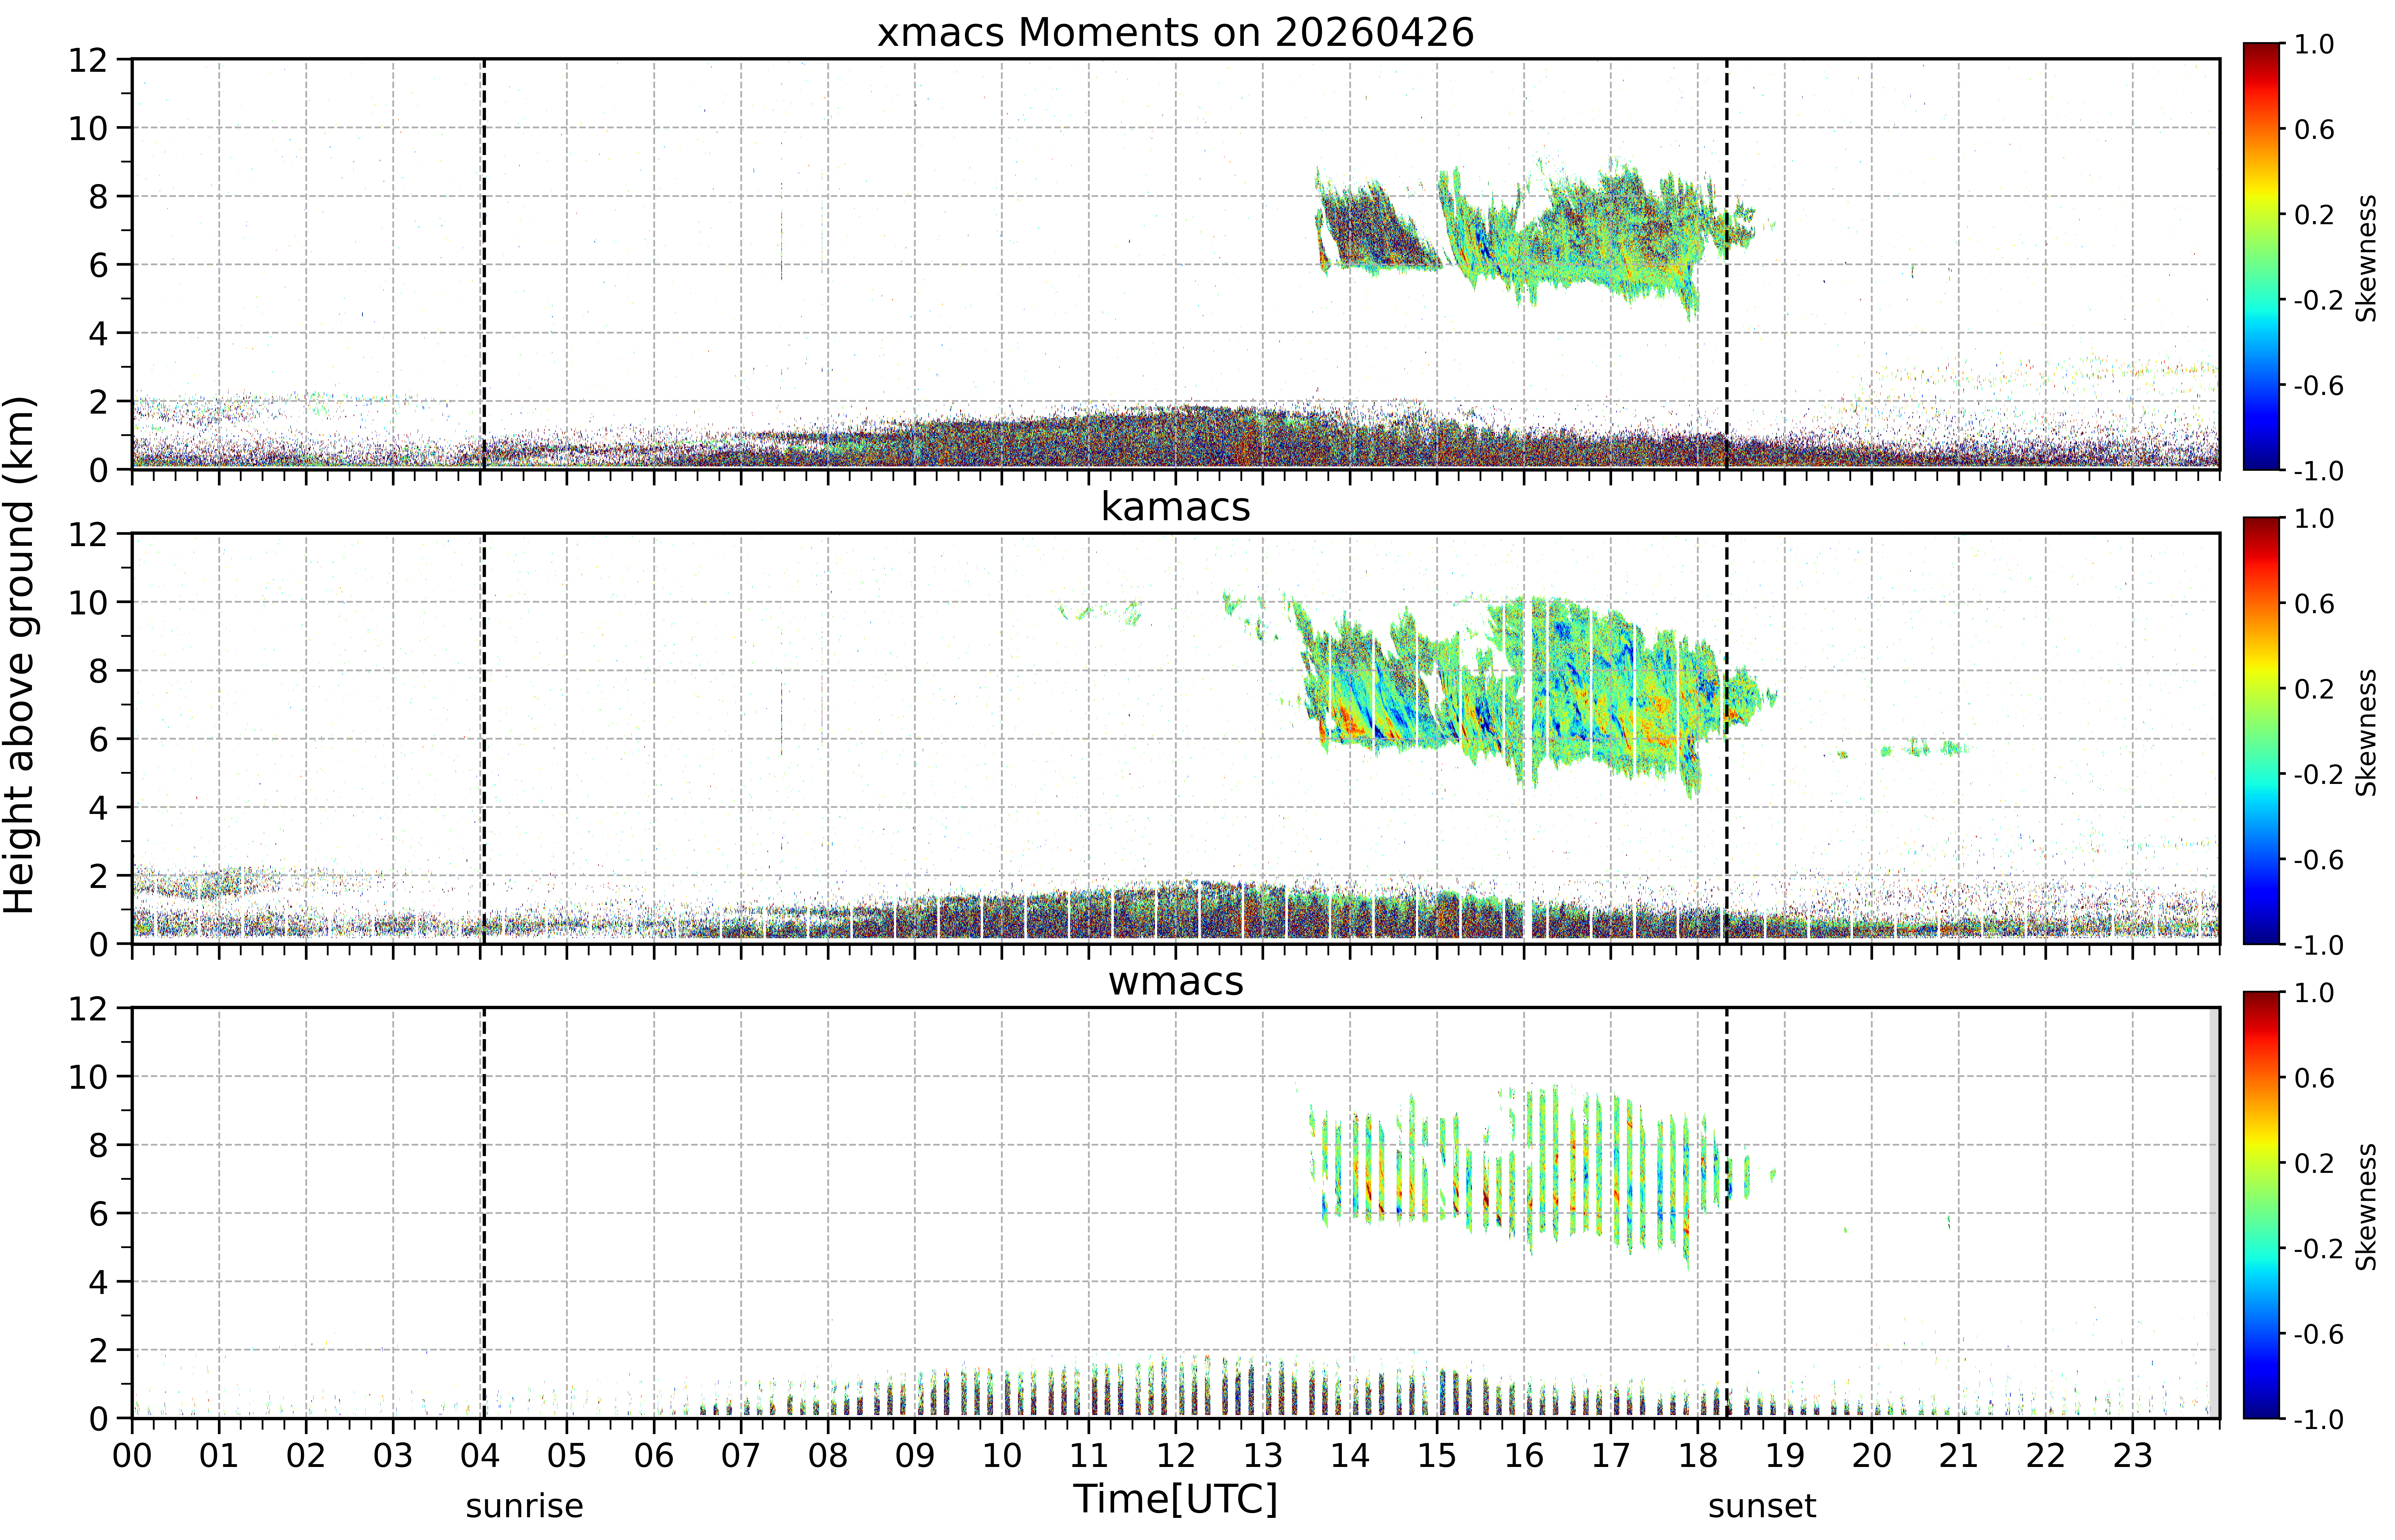Image resolution: width=2395 pixels, height=1540 pixels.
Task: Click the '0.2' value on wmacs colorbar
Action: 2314,1163
